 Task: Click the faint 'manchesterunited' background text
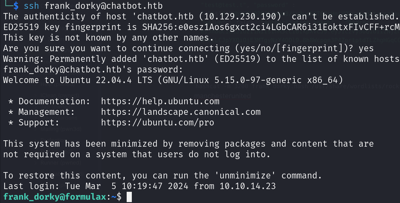point(222,96)
